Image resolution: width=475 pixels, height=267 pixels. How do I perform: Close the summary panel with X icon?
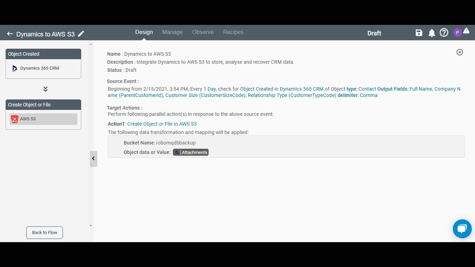click(459, 52)
